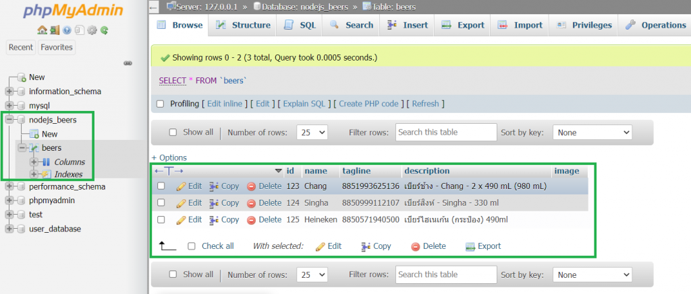Click the Recent button
Image resolution: width=691 pixels, height=294 pixels.
pos(21,48)
